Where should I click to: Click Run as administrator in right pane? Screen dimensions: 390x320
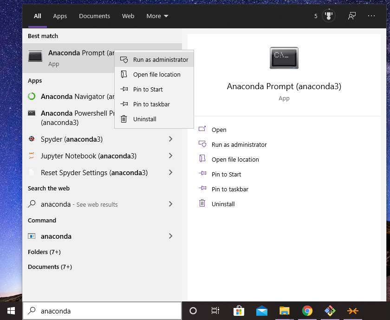click(x=239, y=144)
